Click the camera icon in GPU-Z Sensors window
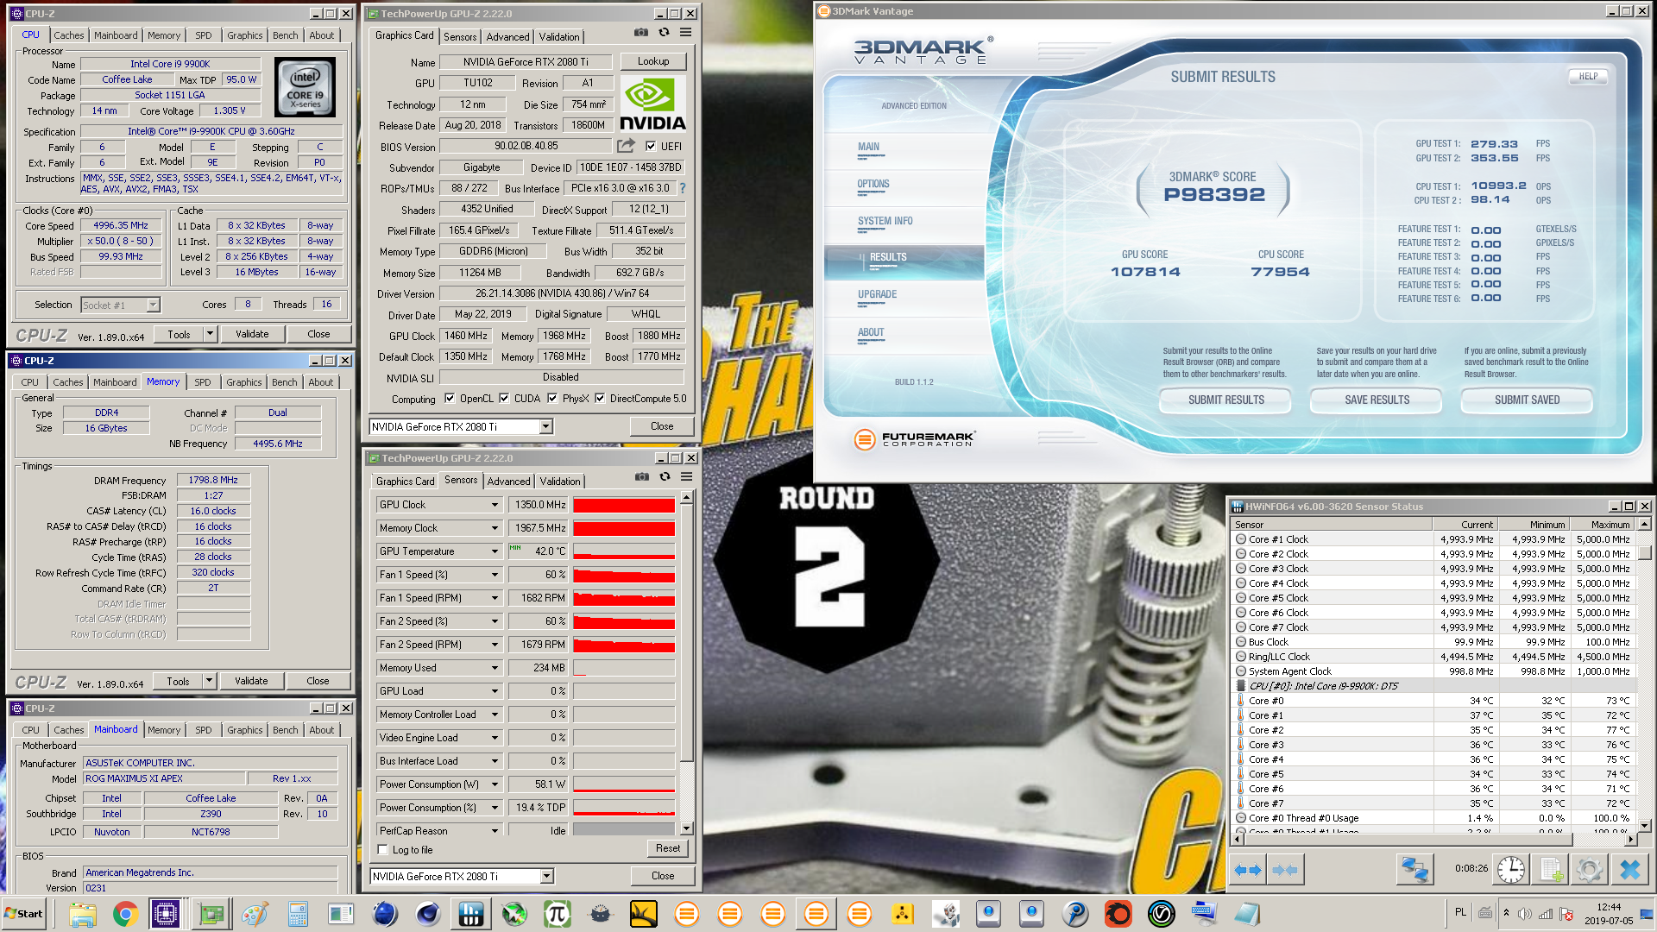1657x932 pixels. click(x=642, y=476)
